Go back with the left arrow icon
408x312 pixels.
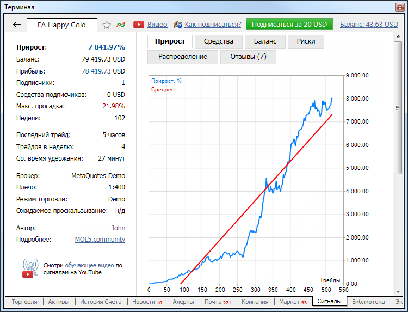(x=17, y=25)
